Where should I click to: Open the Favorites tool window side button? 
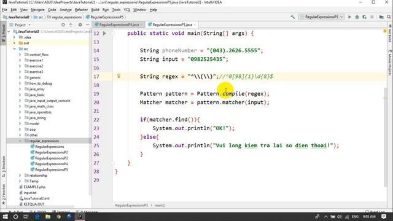pyautogui.click(x=3, y=195)
